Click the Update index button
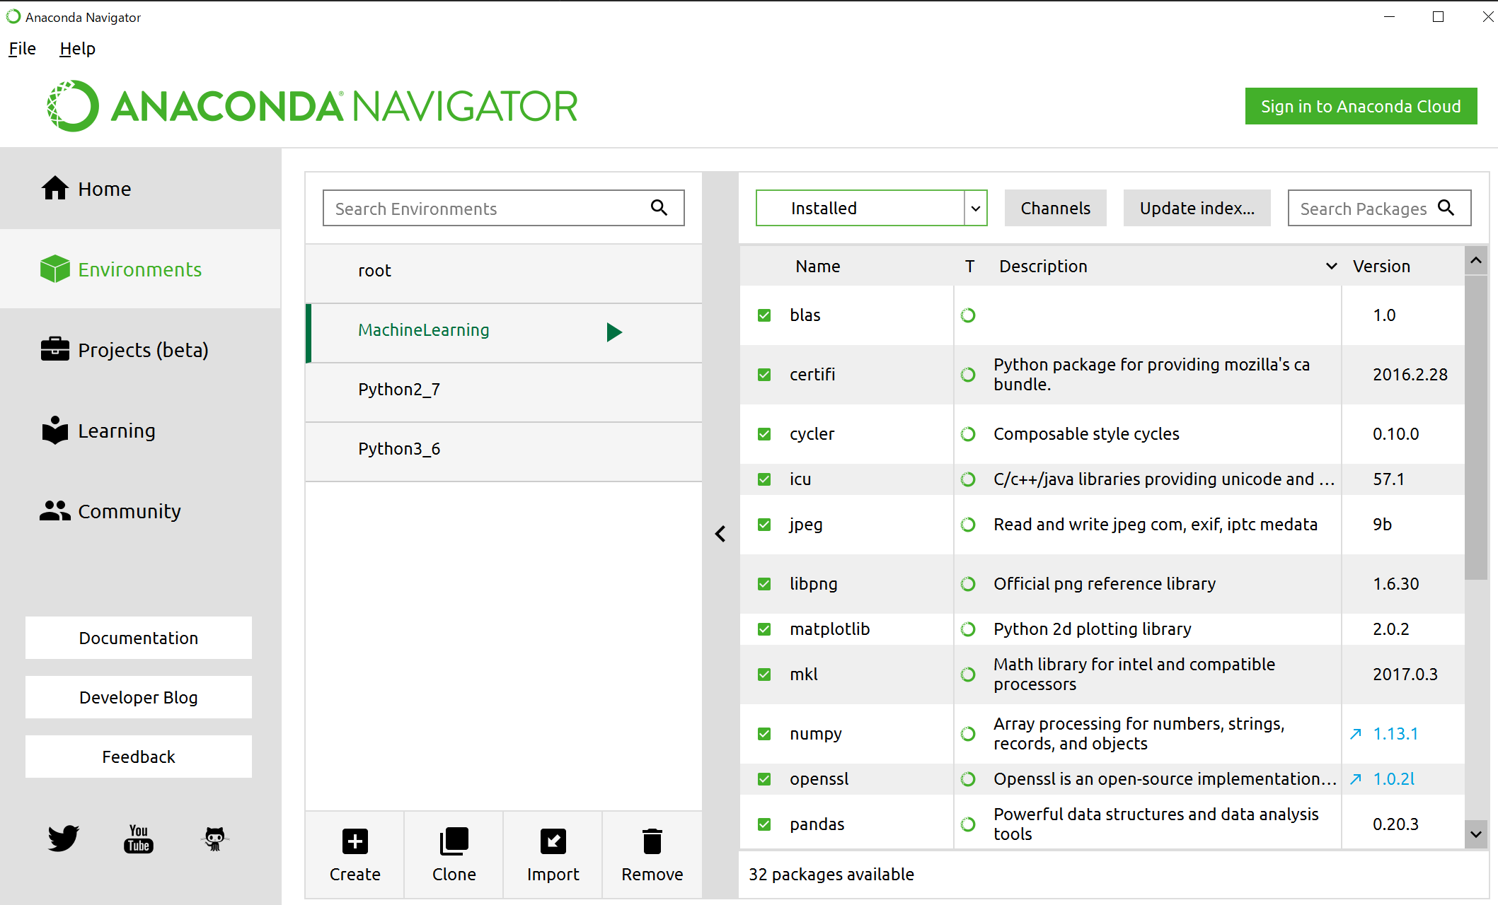This screenshot has height=905, width=1498. coord(1197,209)
